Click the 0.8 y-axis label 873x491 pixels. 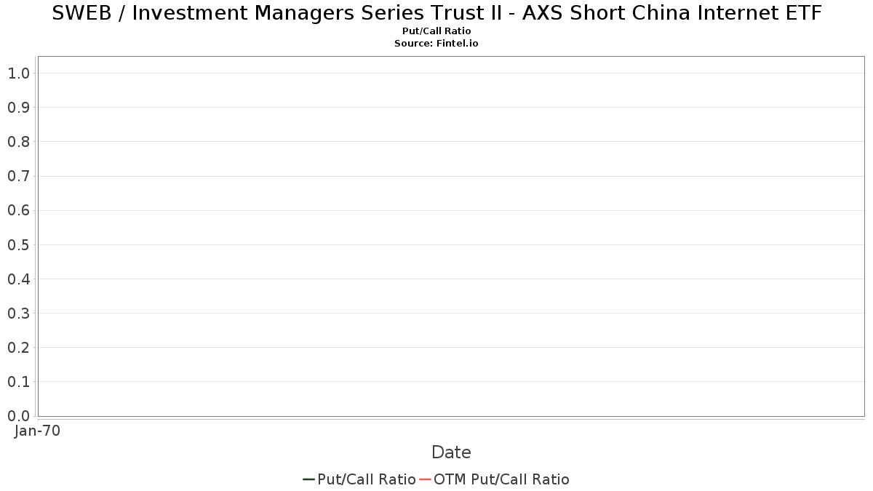coord(18,142)
